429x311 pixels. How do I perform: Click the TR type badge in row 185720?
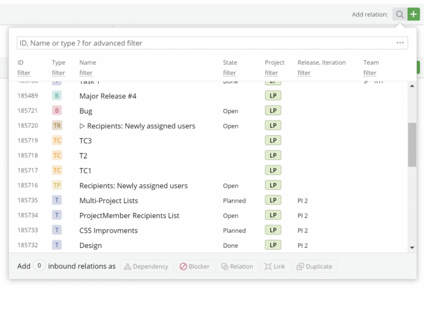pos(57,126)
